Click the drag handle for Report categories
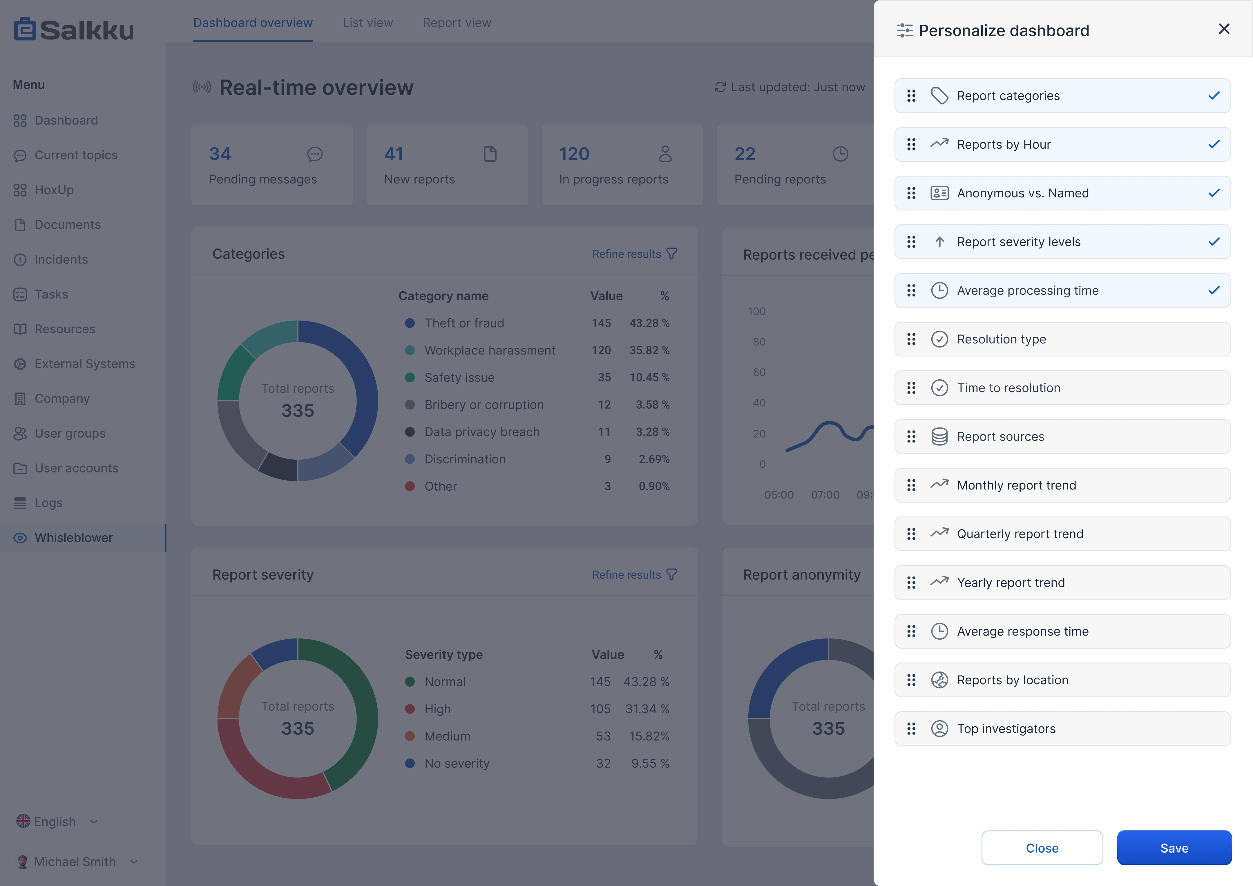The height and width of the screenshot is (886, 1253). (911, 96)
